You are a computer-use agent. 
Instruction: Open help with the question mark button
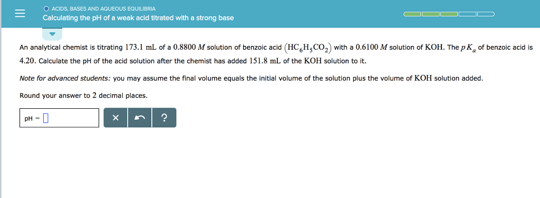(x=164, y=118)
